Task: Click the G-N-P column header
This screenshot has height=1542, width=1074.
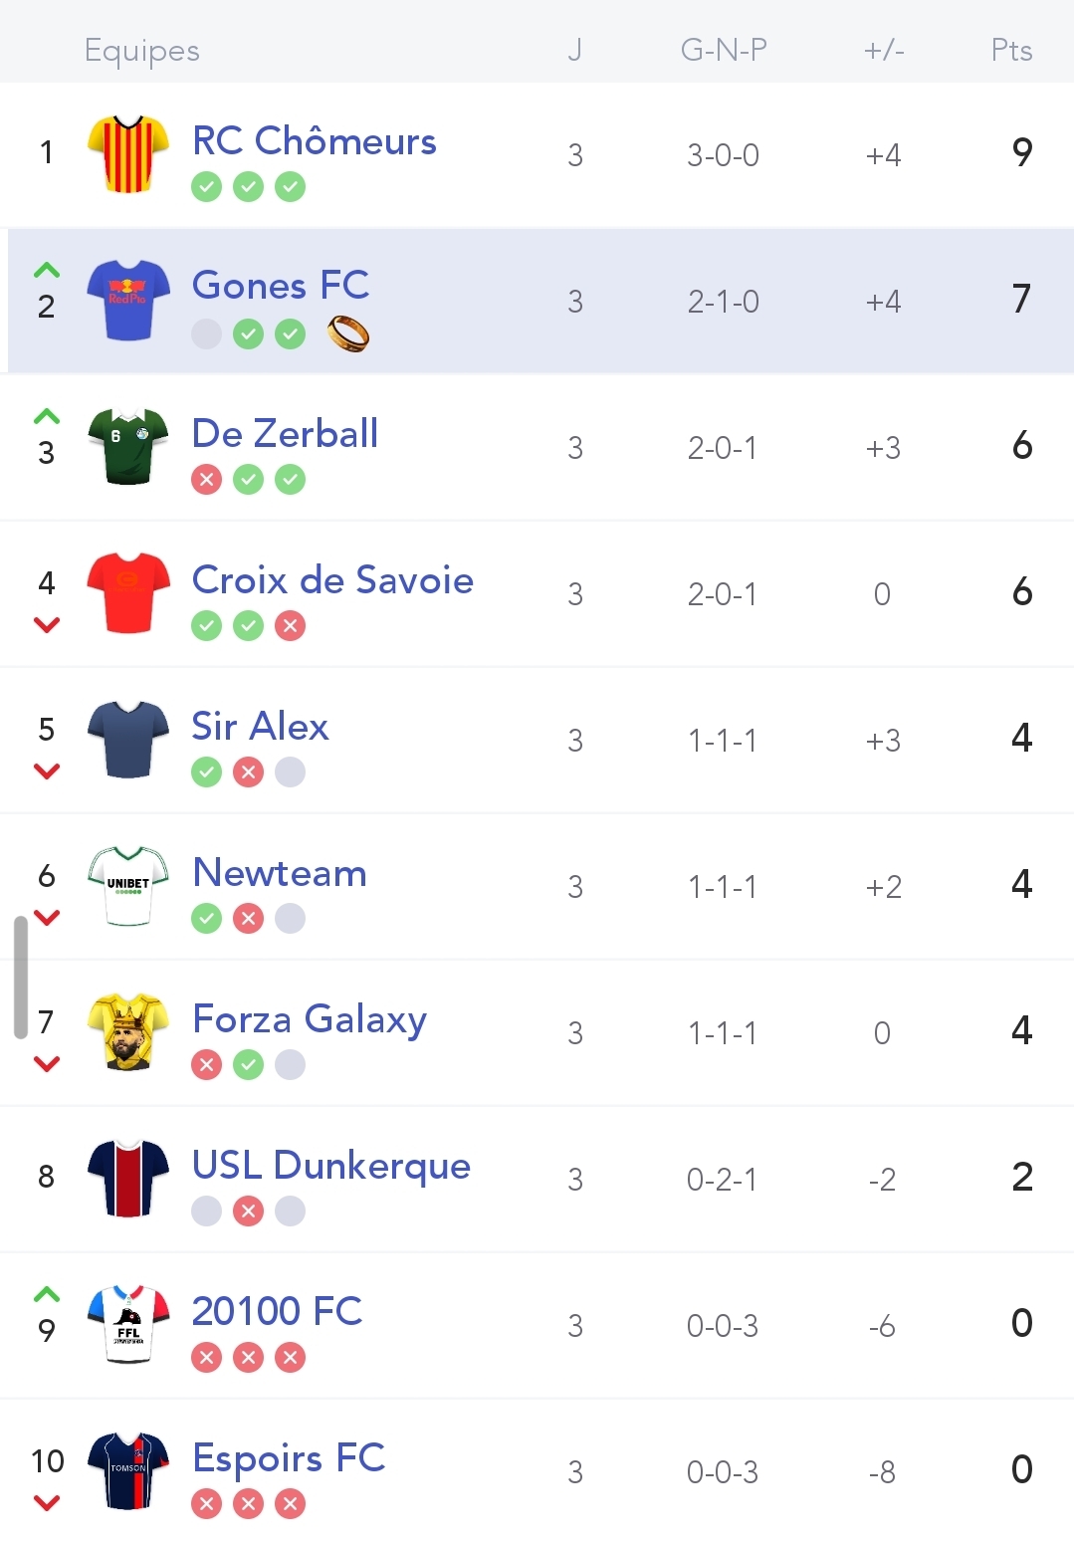Action: coord(724,50)
